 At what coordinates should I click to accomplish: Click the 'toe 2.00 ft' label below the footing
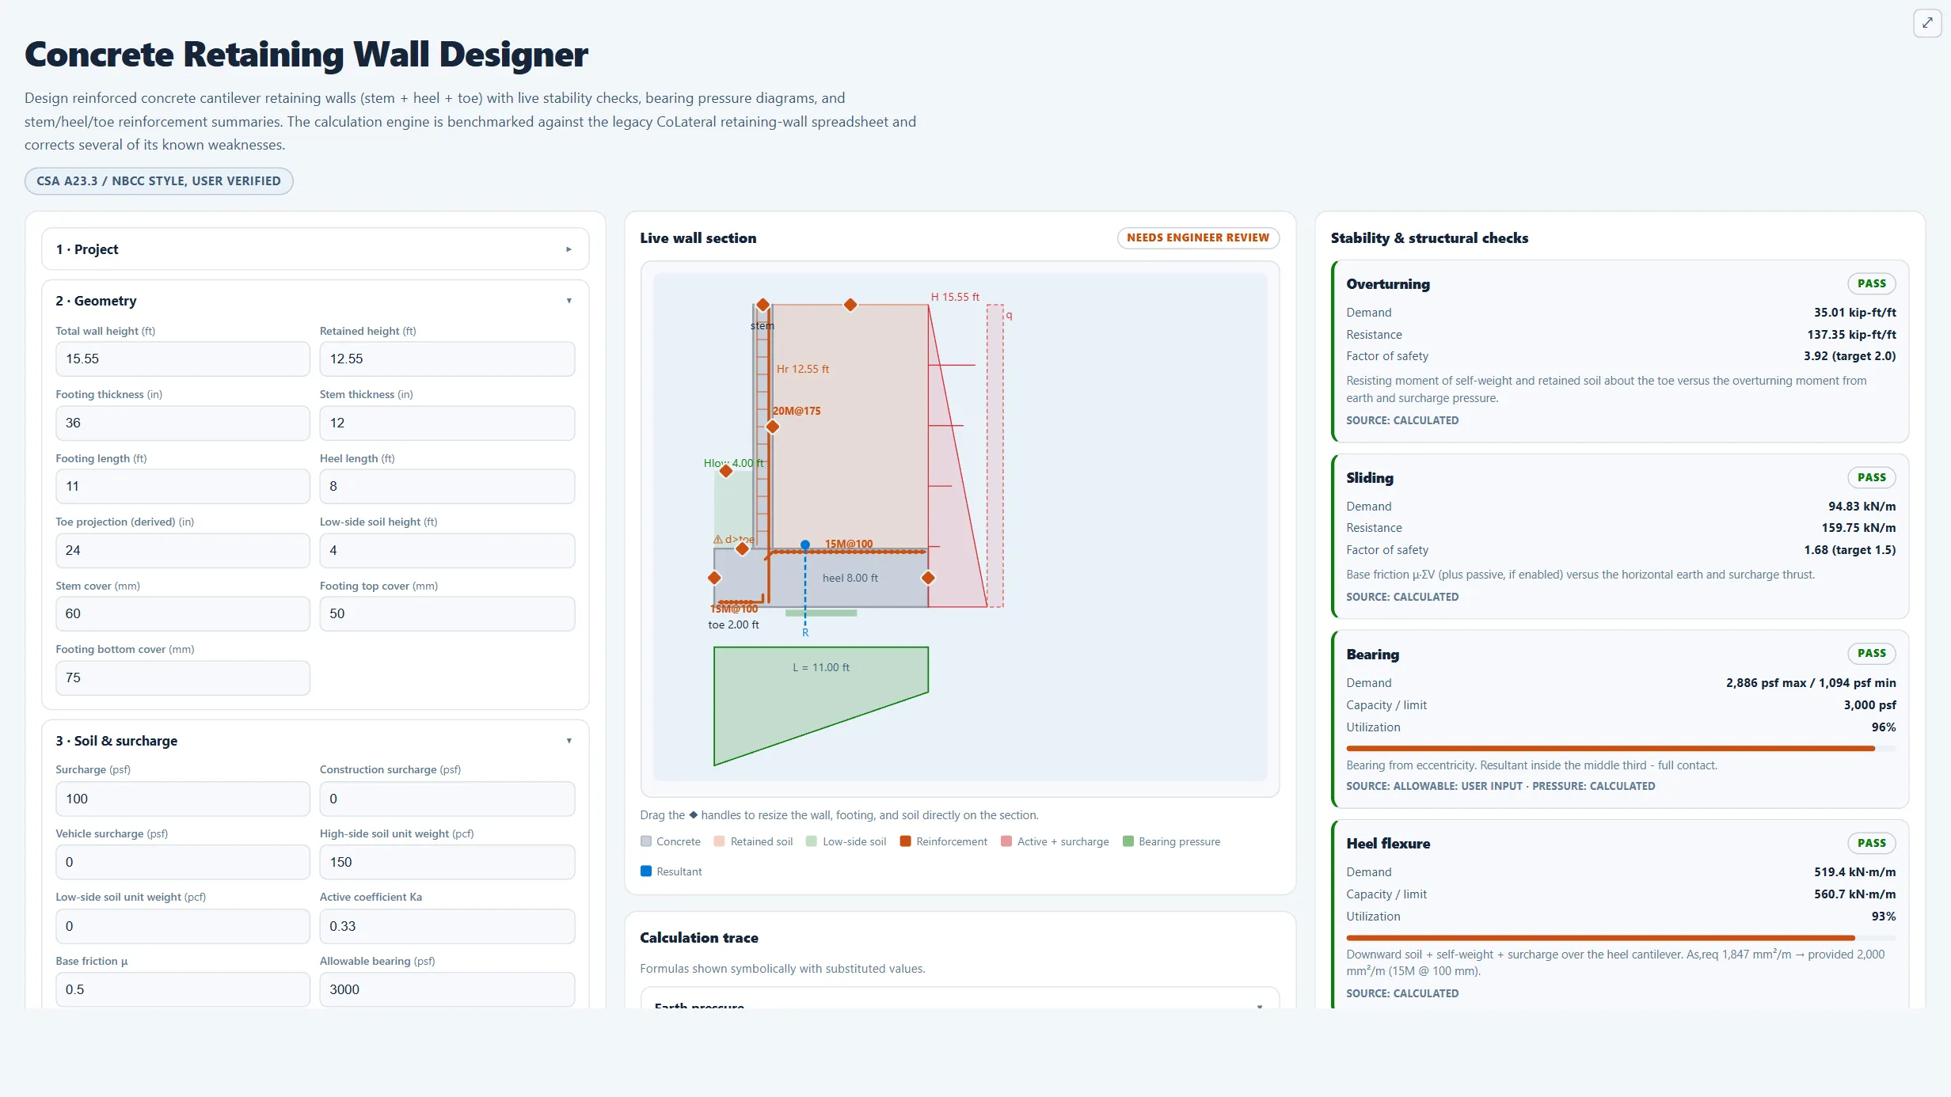[x=733, y=624]
